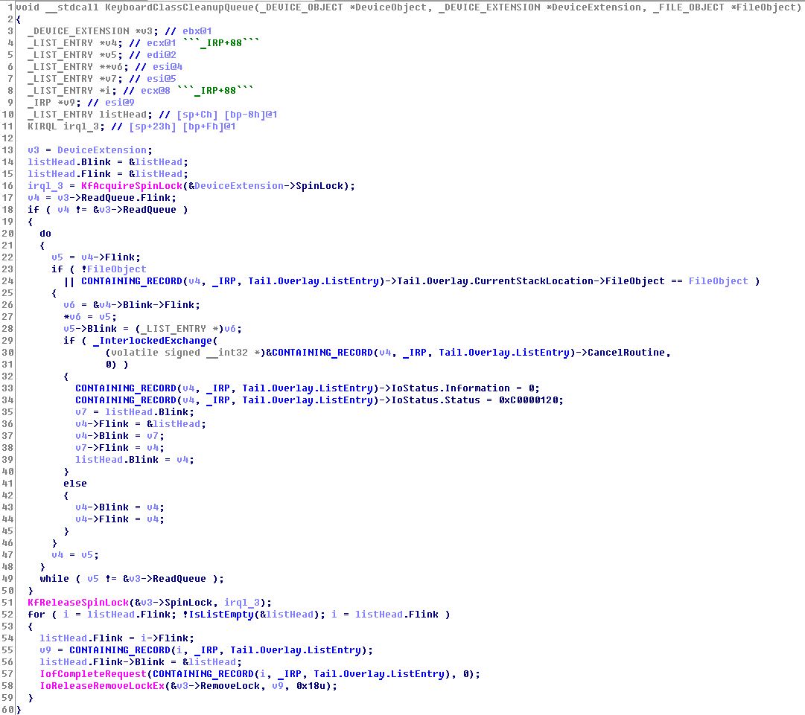Select line number 60 in gutter
Viewport: 805px width, 715px height.
7,710
